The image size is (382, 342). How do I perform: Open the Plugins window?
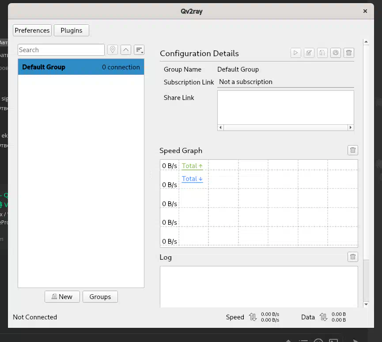point(72,30)
